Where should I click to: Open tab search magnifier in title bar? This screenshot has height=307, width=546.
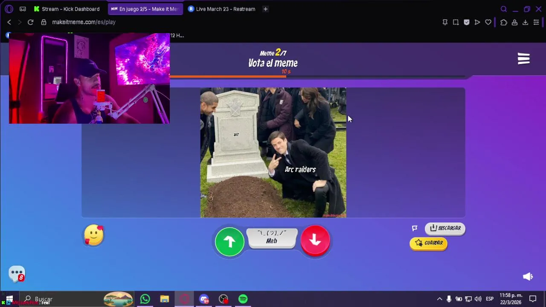pos(504,9)
